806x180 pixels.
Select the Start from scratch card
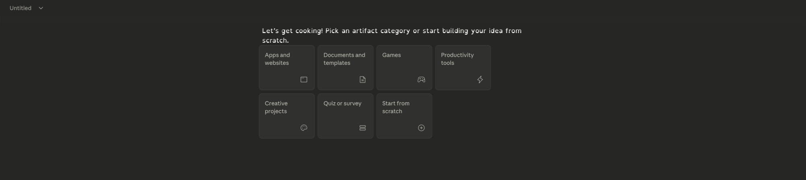tap(404, 116)
